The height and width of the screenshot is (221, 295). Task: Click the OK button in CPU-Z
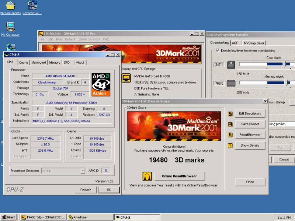click(x=109, y=190)
